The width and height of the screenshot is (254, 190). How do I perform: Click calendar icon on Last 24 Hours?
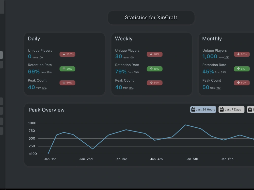[x=193, y=109]
